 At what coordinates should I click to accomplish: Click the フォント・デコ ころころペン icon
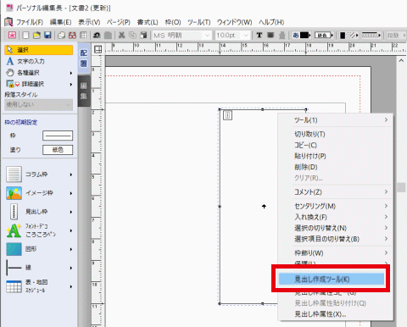coord(14,230)
